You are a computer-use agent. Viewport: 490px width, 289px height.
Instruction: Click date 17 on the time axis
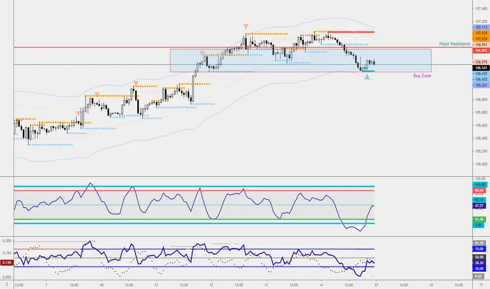376,285
